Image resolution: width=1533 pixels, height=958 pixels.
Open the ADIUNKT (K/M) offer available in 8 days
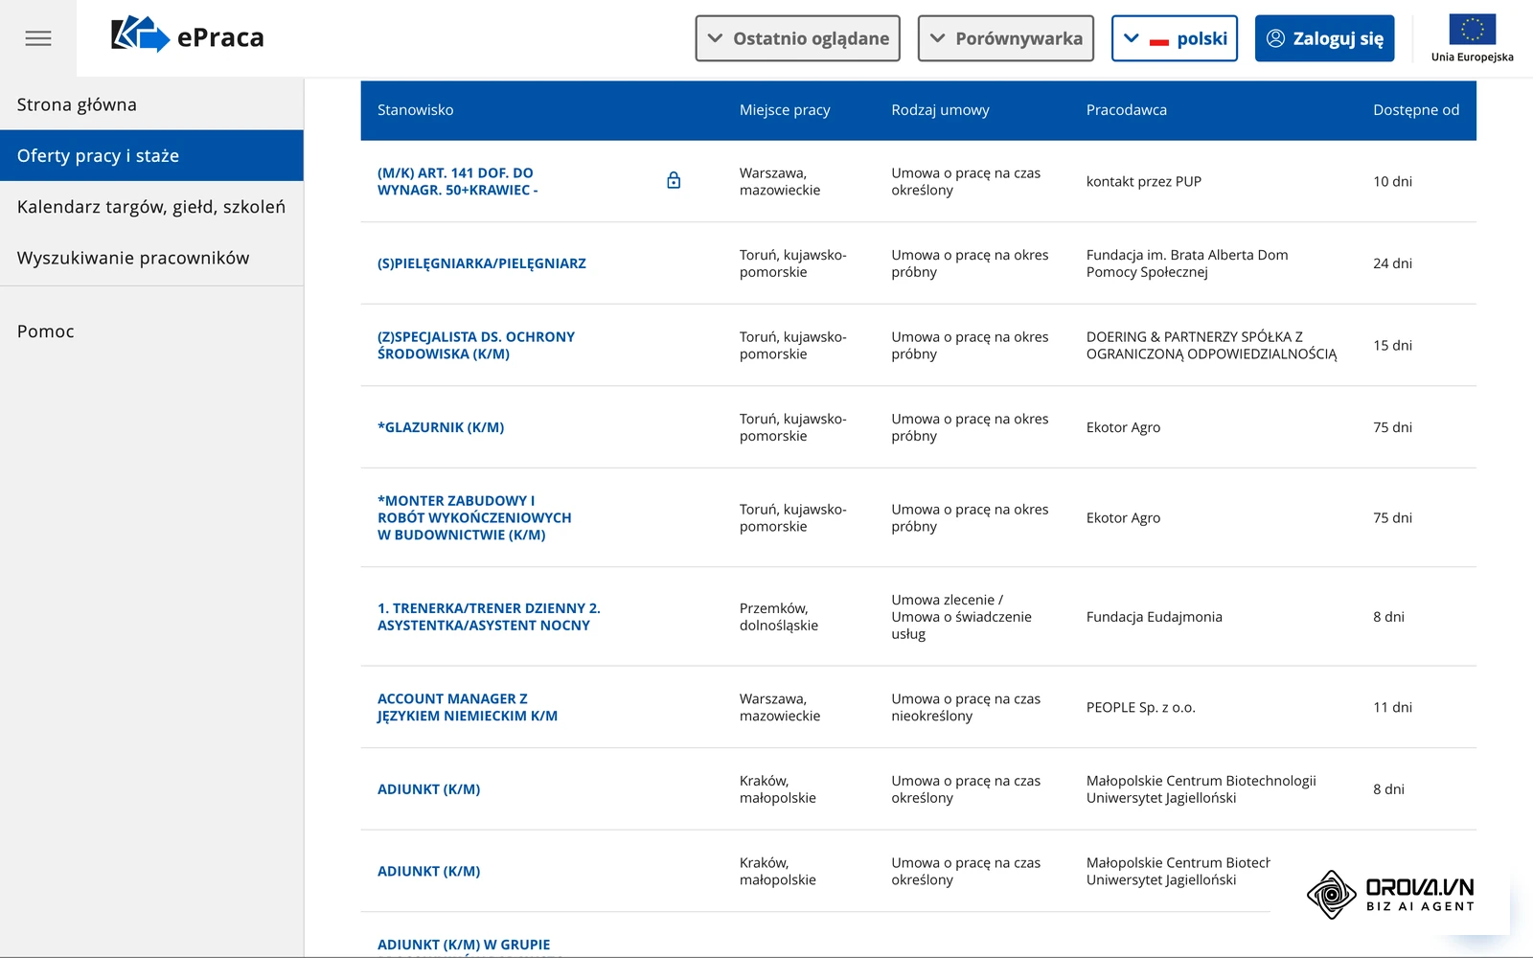pos(429,789)
